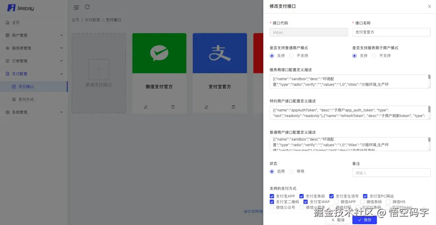Expand the 商户管理 menu chevron
This screenshot has height=225, width=436.
coord(61,35)
